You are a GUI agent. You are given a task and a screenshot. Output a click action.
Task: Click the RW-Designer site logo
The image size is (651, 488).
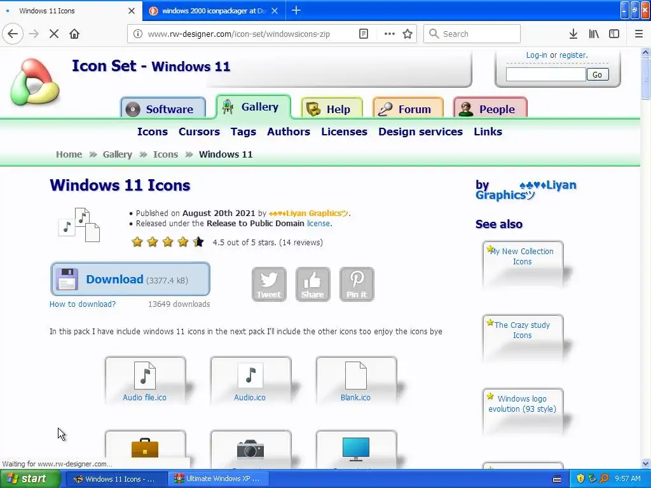pos(36,82)
